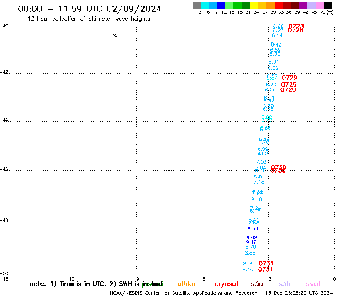Click the cyan swatch in the color scale

coord(205,5)
